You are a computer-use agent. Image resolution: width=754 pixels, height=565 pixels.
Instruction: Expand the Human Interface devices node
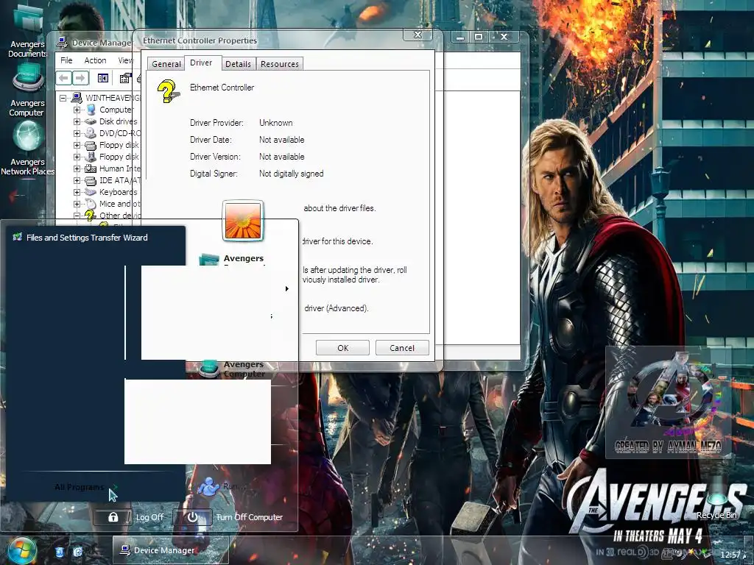coord(77,168)
